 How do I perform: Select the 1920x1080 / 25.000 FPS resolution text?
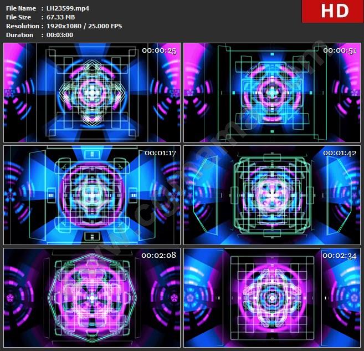(84, 26)
